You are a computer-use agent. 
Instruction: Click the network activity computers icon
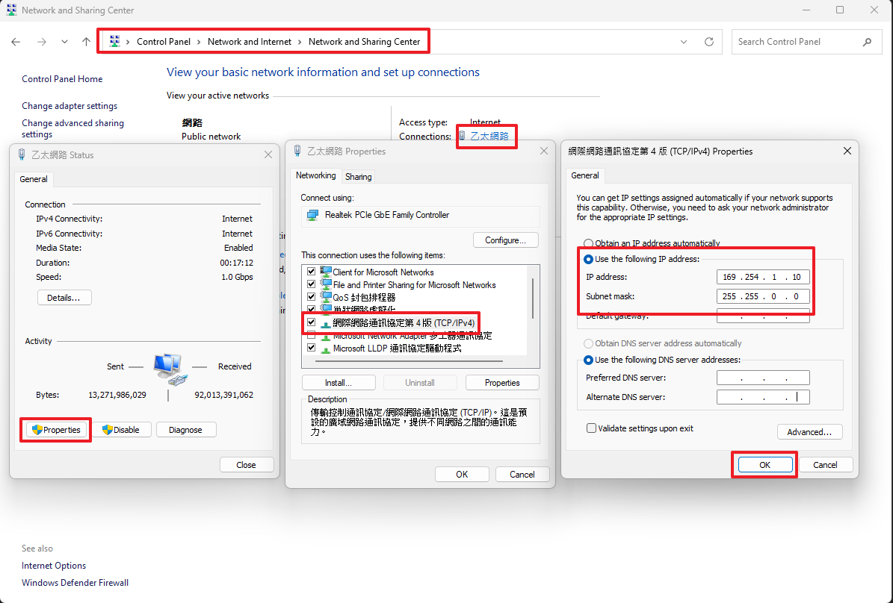pyautogui.click(x=168, y=369)
